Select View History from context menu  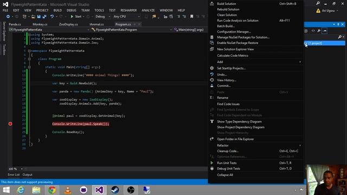tap(256, 80)
